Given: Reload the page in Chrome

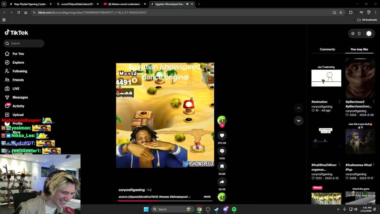Looking at the screenshot, I should [18, 12].
